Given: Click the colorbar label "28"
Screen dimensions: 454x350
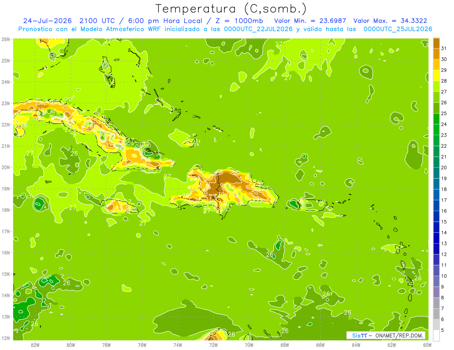Looking at the screenshot, I should (x=444, y=81).
